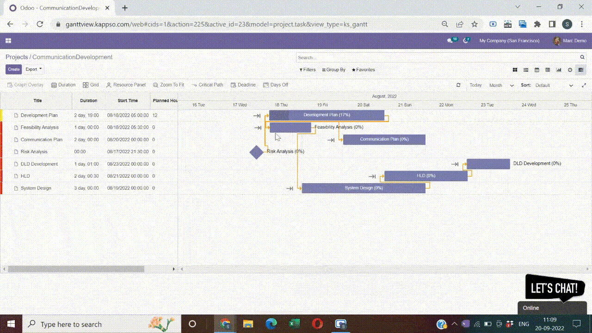Viewport: 592px width, 333px height.
Task: Switch to List view icon
Action: click(x=526, y=70)
